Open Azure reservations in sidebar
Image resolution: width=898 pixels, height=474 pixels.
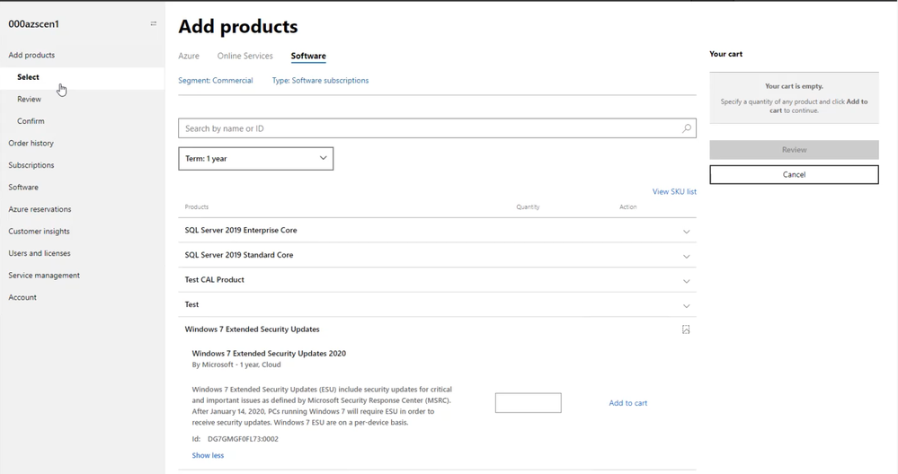pos(40,209)
